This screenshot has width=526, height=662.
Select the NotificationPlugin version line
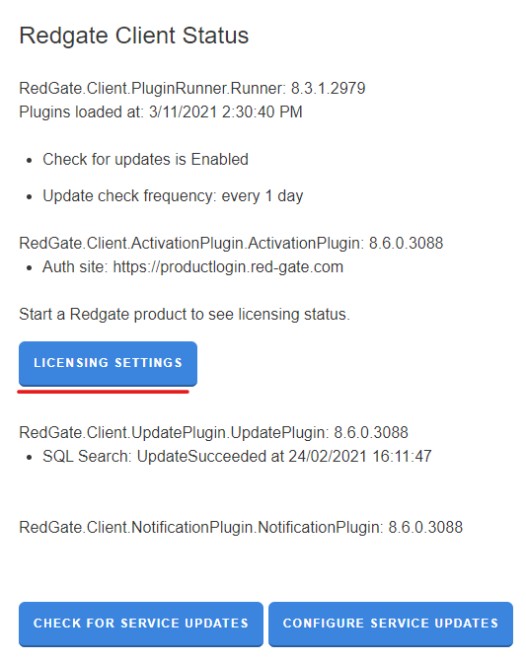point(241,527)
